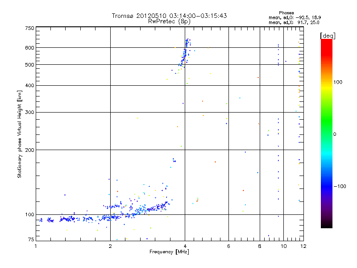Click the 'Phases' header text
The image size is (357, 268).
point(286,13)
